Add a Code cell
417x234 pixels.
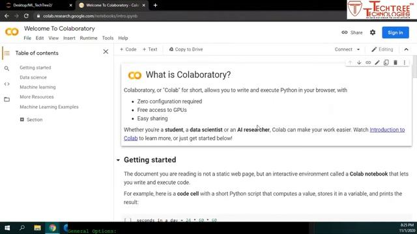coord(128,49)
